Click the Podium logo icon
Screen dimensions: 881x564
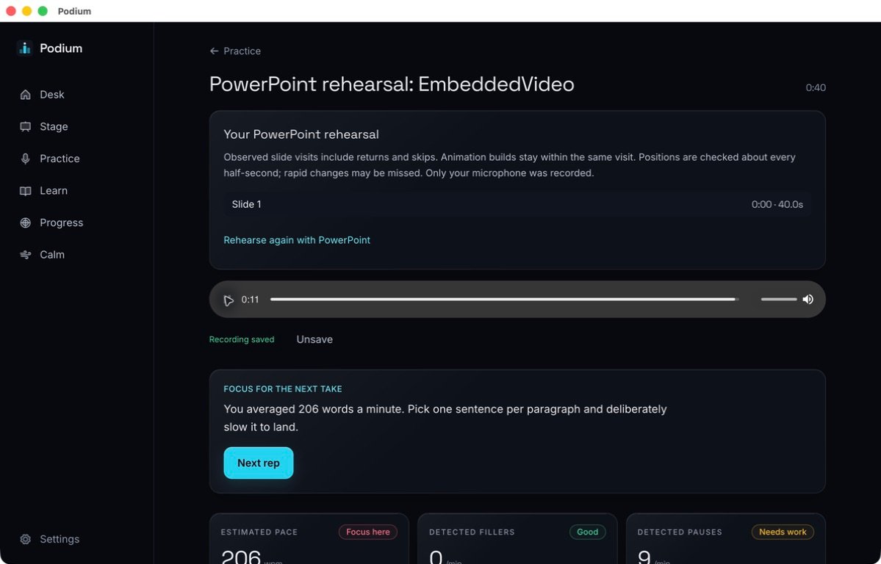coord(24,48)
